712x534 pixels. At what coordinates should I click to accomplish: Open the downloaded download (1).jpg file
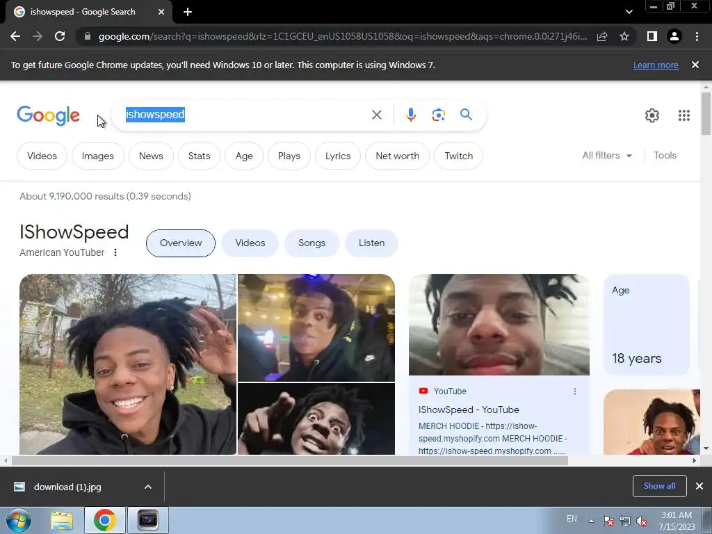point(67,487)
